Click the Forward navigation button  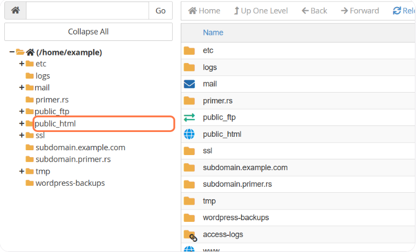click(360, 11)
